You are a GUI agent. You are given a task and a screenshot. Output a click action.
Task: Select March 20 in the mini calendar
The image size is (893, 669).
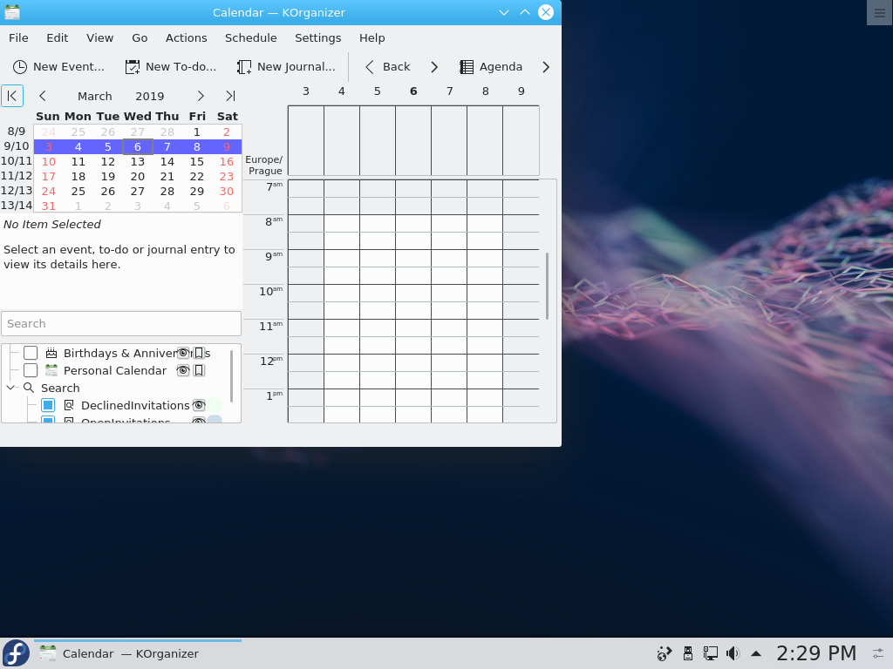pyautogui.click(x=137, y=176)
